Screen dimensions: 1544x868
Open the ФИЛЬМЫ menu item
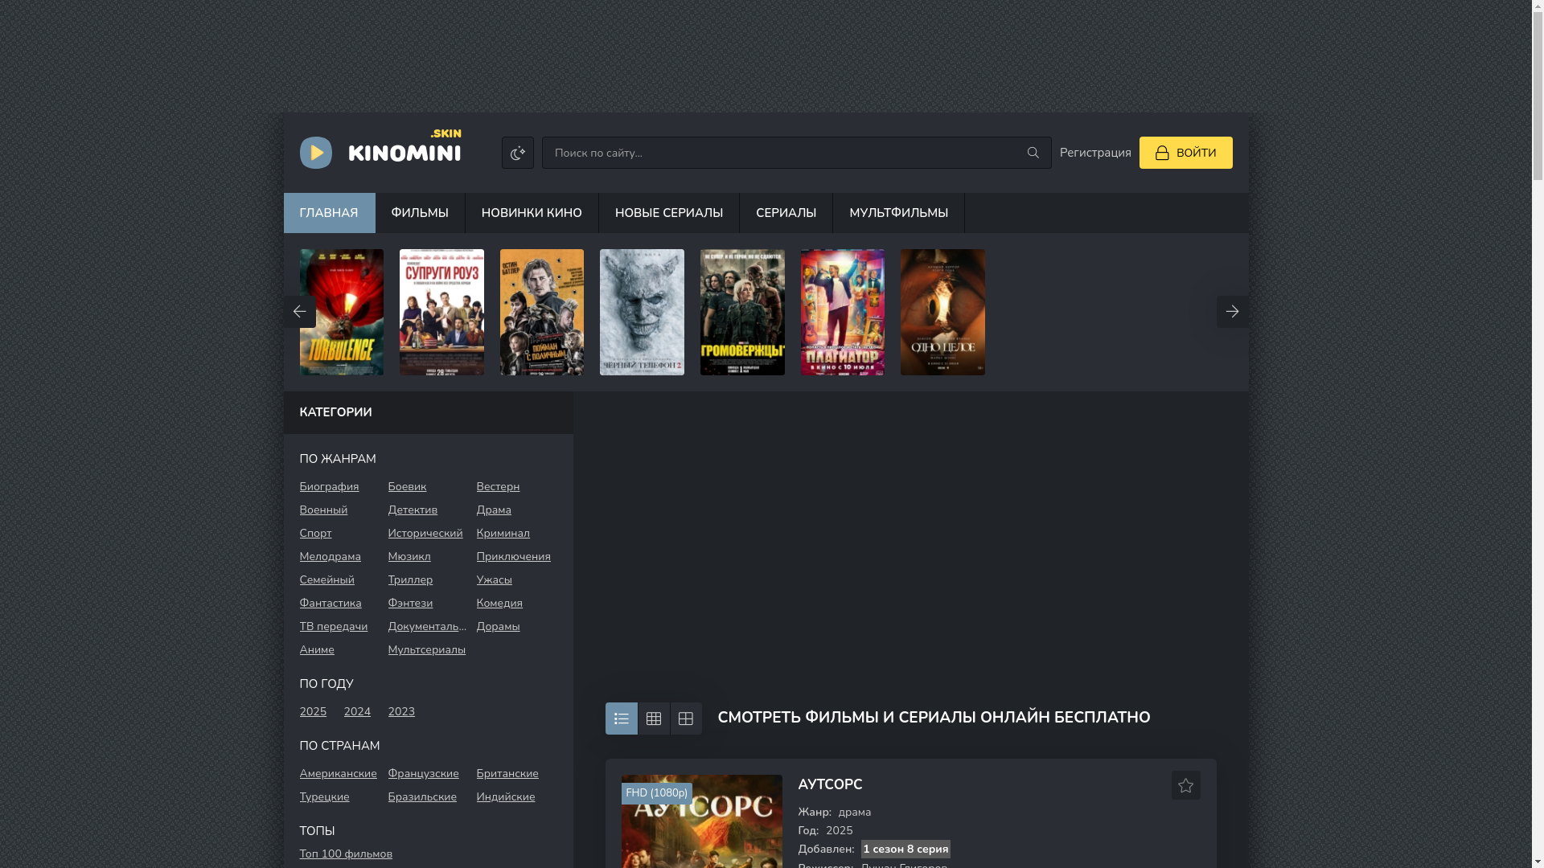click(420, 213)
